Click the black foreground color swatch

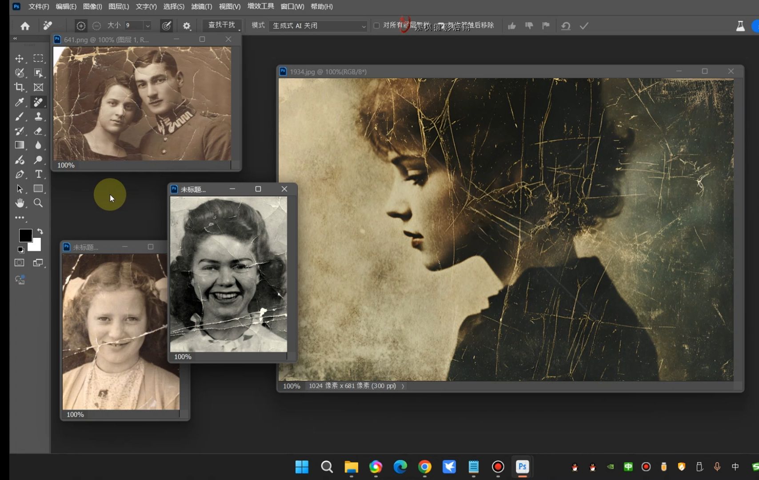click(x=25, y=235)
